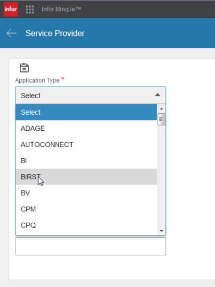
Task: Click the dropdown list scrollbar thumb
Action: pyautogui.click(x=162, y=119)
